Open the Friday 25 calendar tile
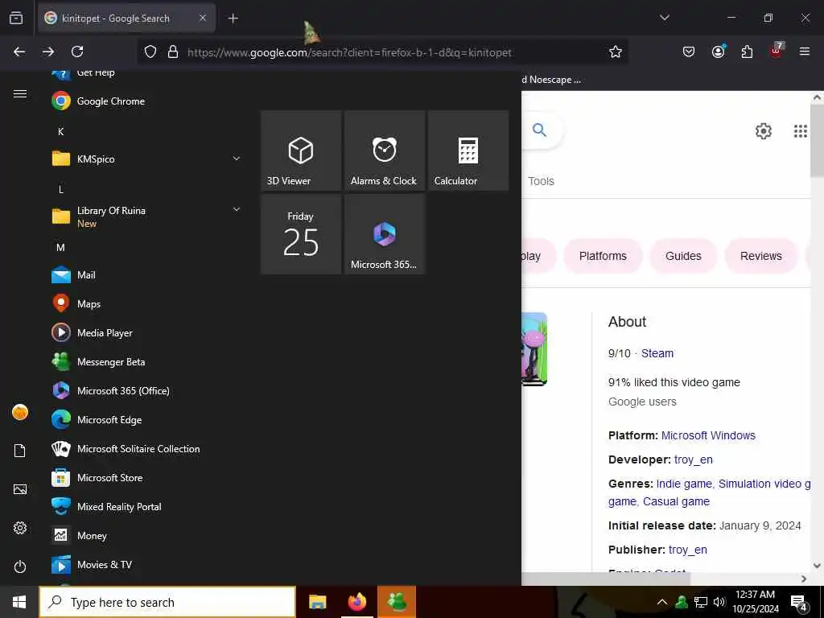824x618 pixels. (x=301, y=234)
